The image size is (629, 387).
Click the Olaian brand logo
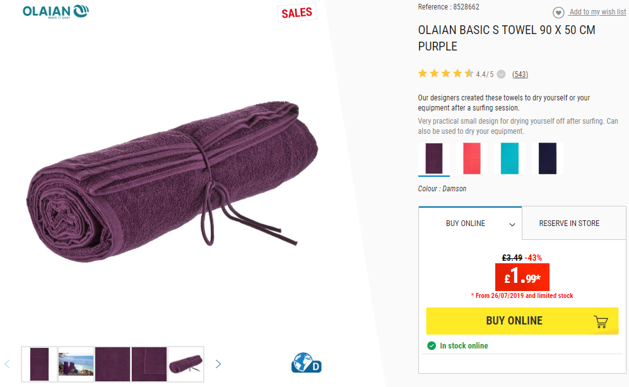pyautogui.click(x=56, y=11)
